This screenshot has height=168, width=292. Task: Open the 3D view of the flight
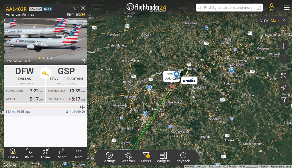[x=13, y=153]
